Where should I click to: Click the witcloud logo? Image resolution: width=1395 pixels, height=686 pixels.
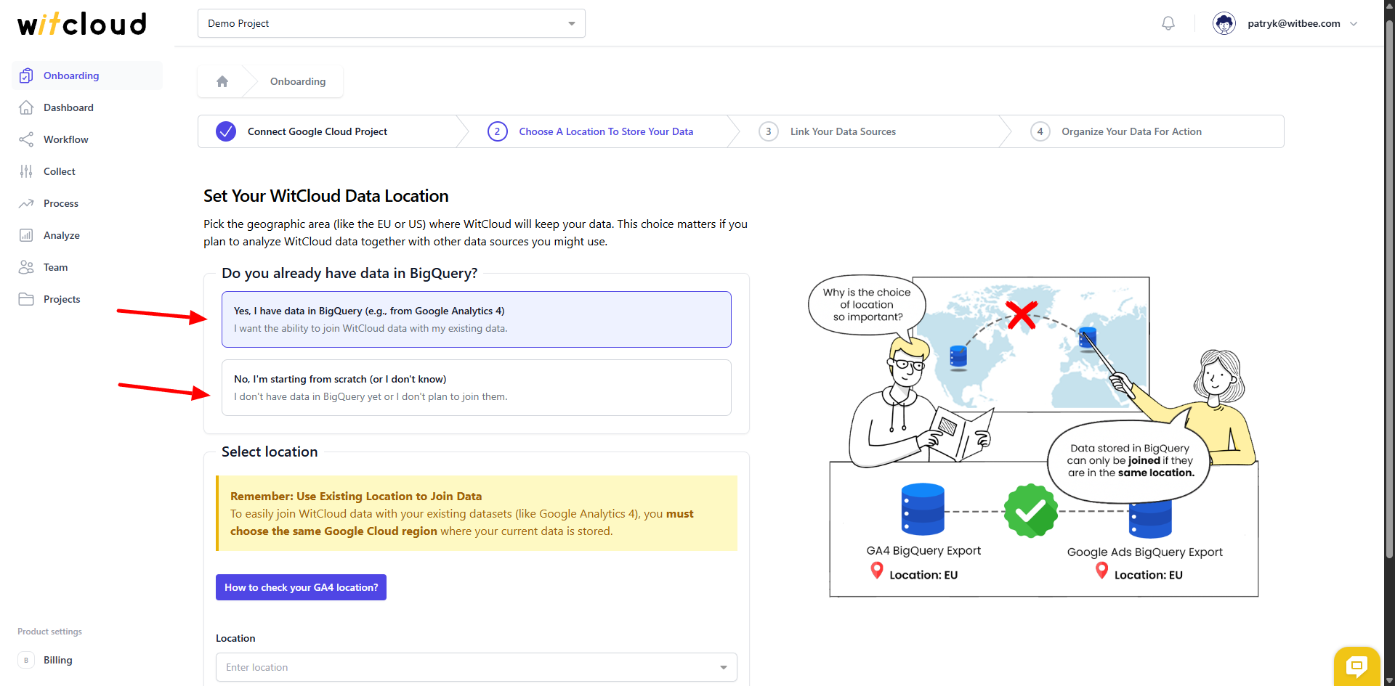click(82, 24)
